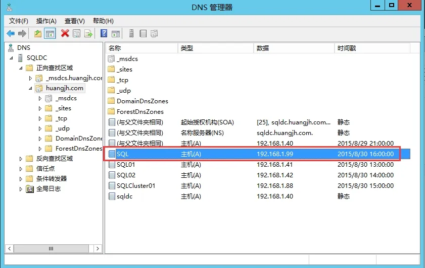
Task: Open the 文件(F) menu
Action: click(x=18, y=21)
